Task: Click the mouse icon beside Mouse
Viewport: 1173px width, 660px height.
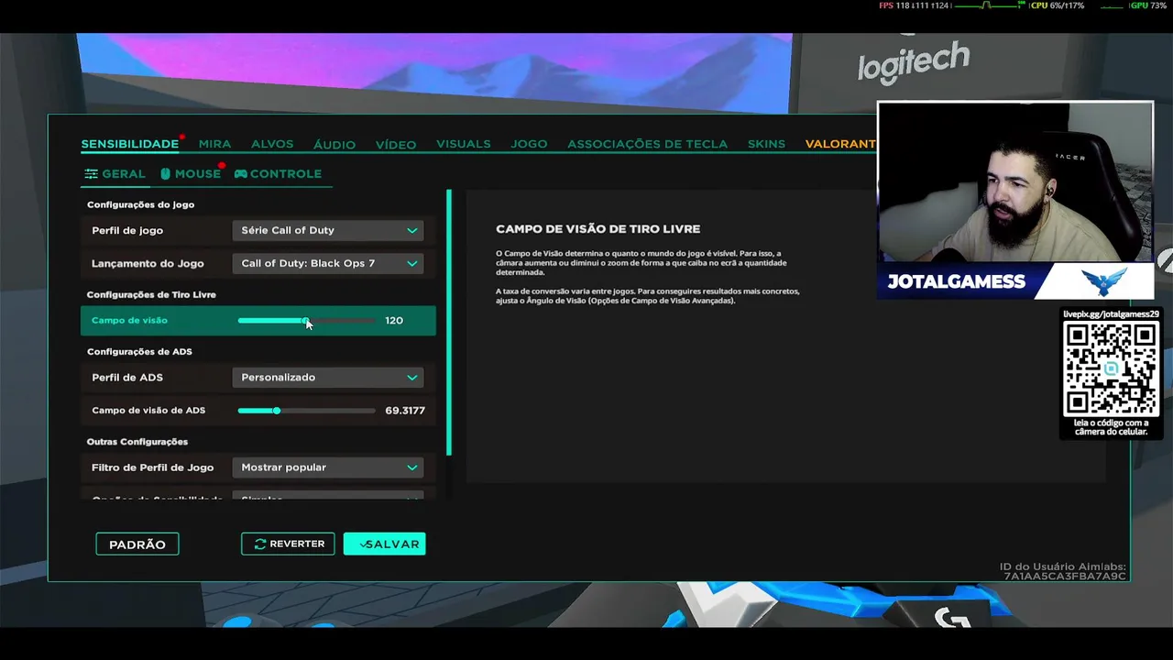Action: coord(166,173)
